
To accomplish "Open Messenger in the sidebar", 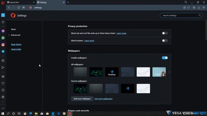I will click(x=3, y=31).
